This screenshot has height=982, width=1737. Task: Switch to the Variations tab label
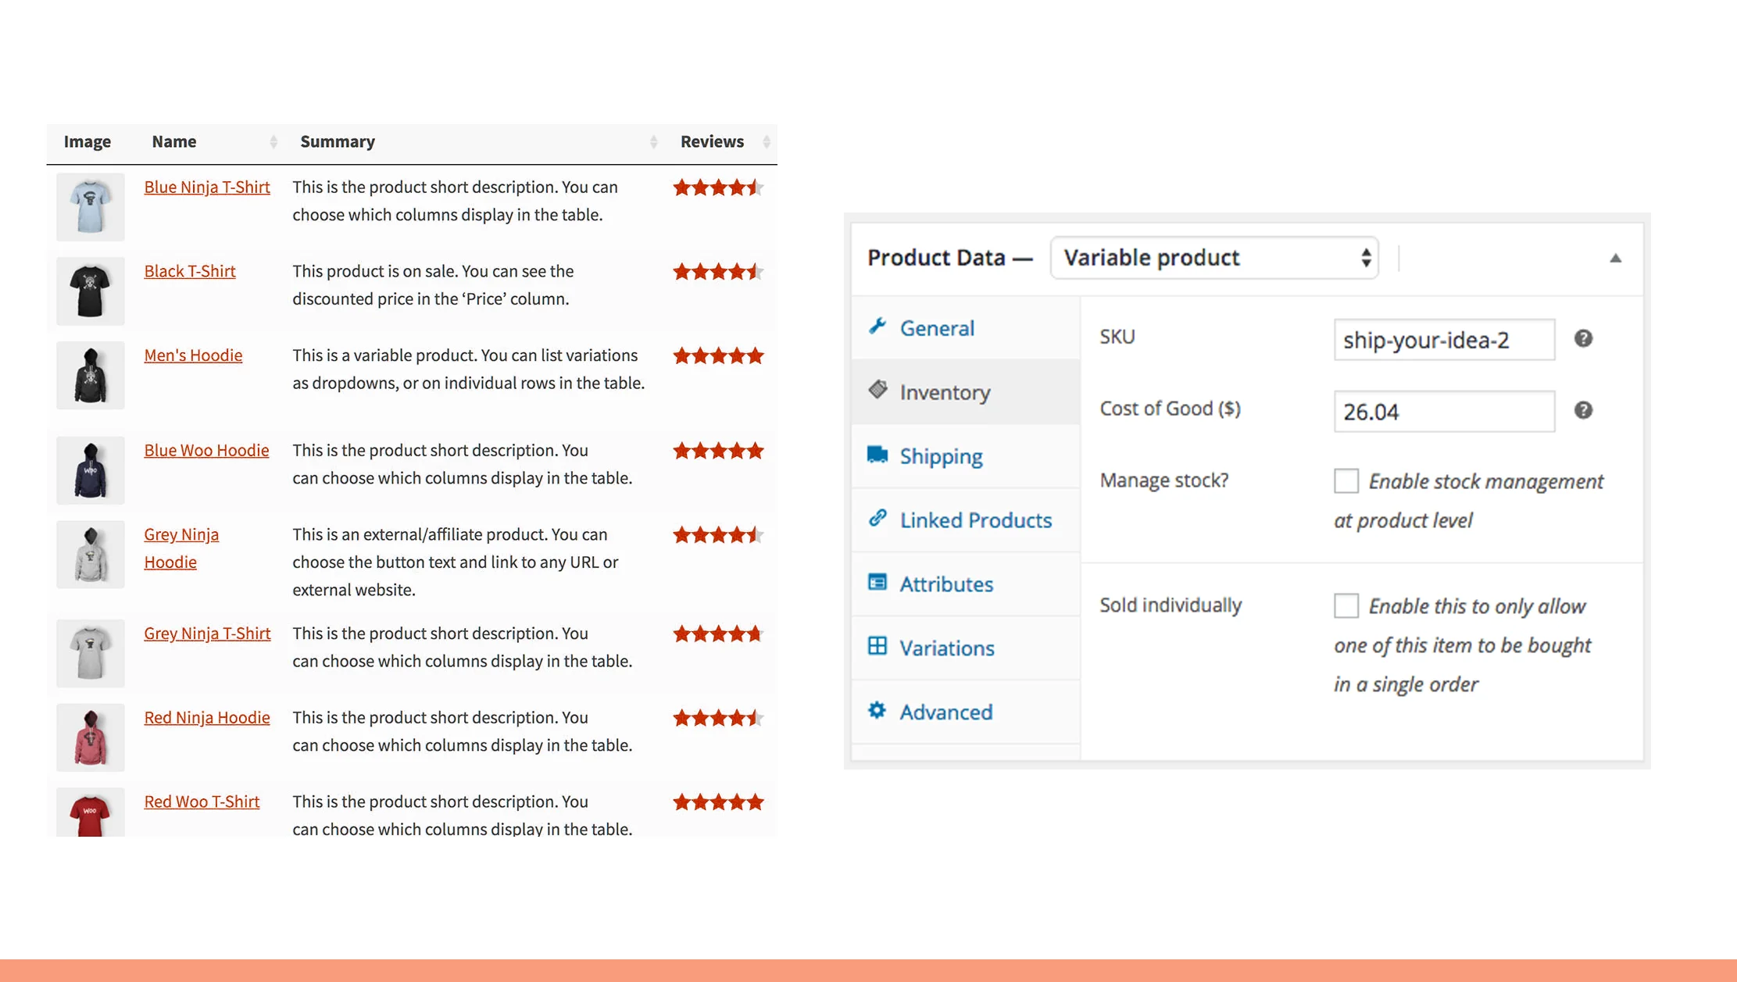coord(946,648)
